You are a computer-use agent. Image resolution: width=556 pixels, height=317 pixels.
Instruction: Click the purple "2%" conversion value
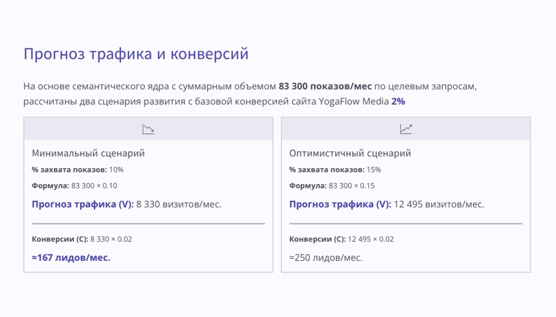coord(398,101)
